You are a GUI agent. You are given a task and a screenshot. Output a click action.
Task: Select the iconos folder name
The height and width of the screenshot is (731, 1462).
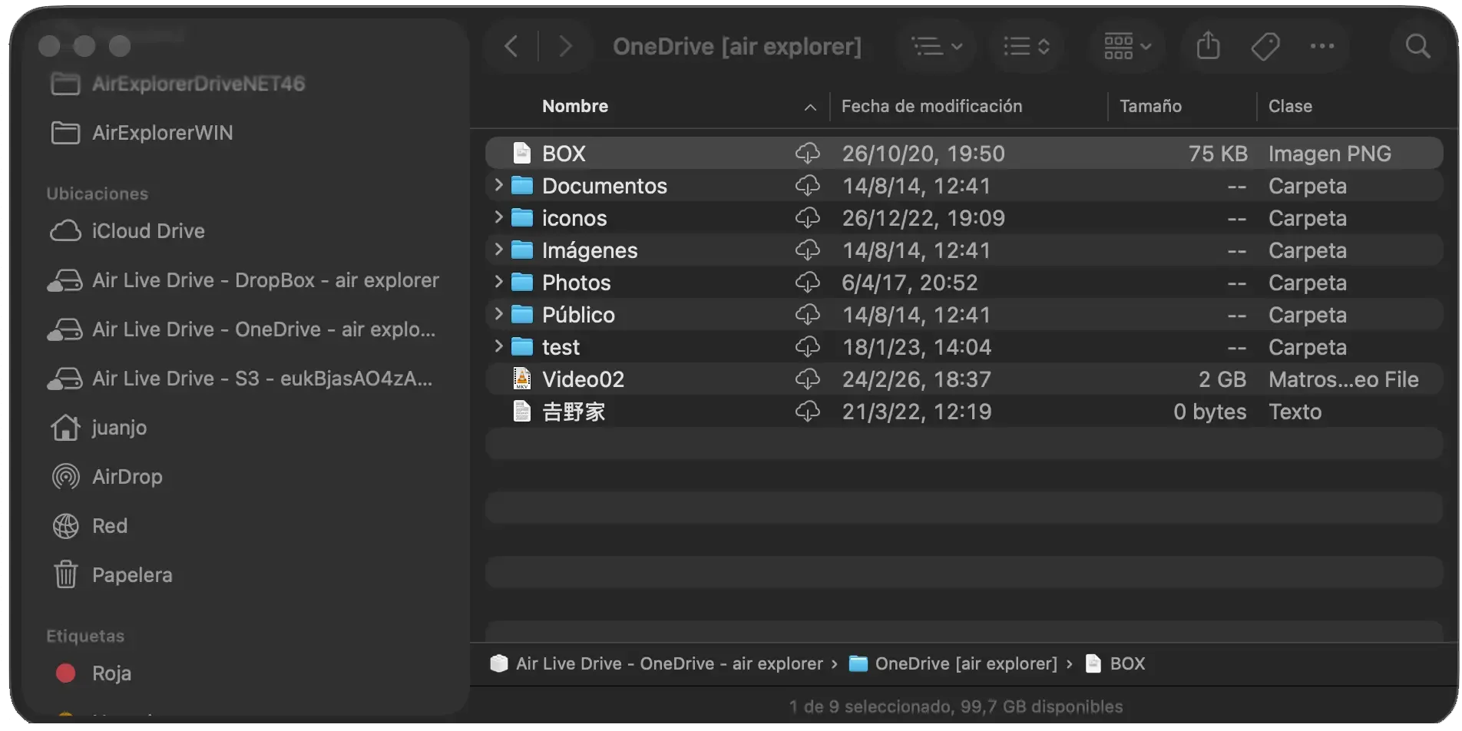point(574,218)
